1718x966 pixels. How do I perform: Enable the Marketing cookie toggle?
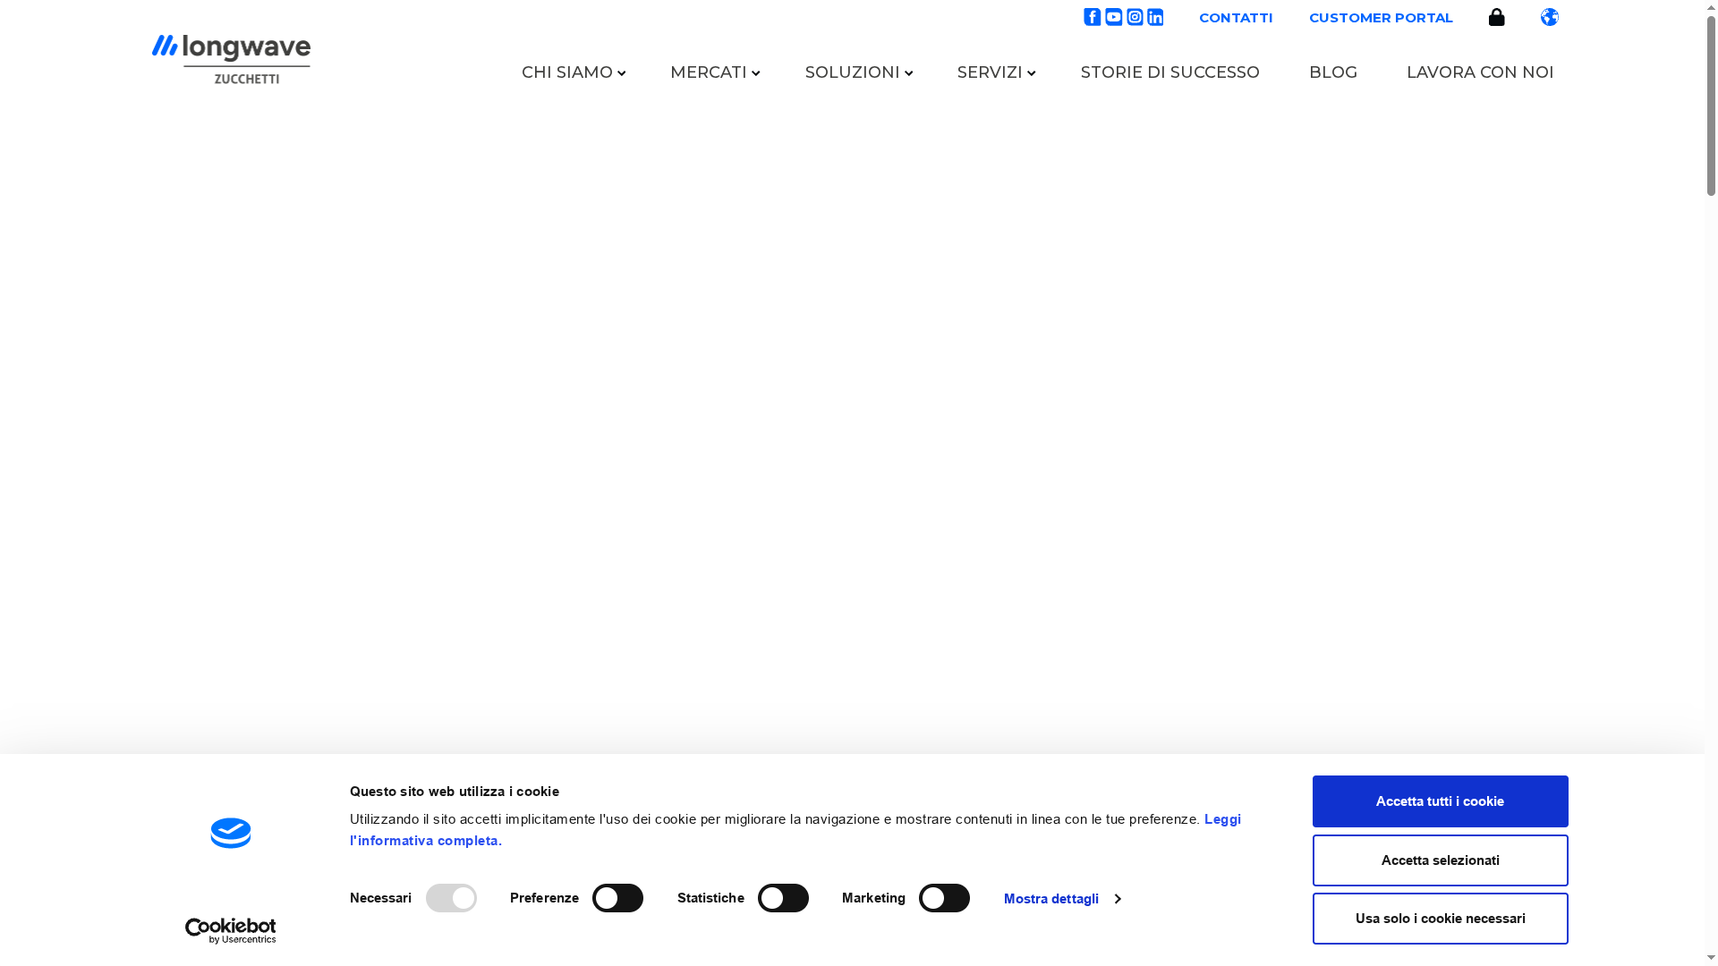click(945, 898)
